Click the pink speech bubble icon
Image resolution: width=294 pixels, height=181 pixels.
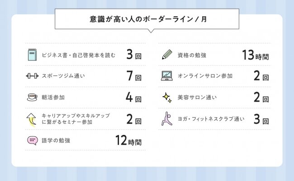[33, 140]
